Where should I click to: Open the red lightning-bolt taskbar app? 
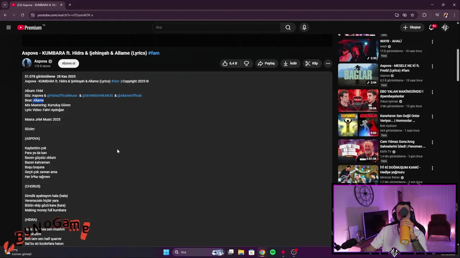(x=283, y=252)
